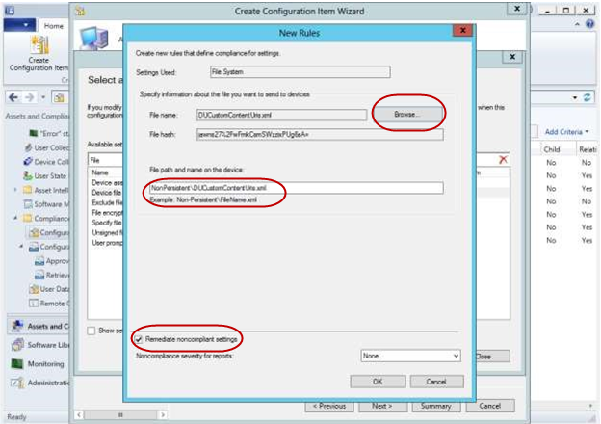Click the wizard title bar icon
Screen dimensions: 601x424
click(x=81, y=11)
